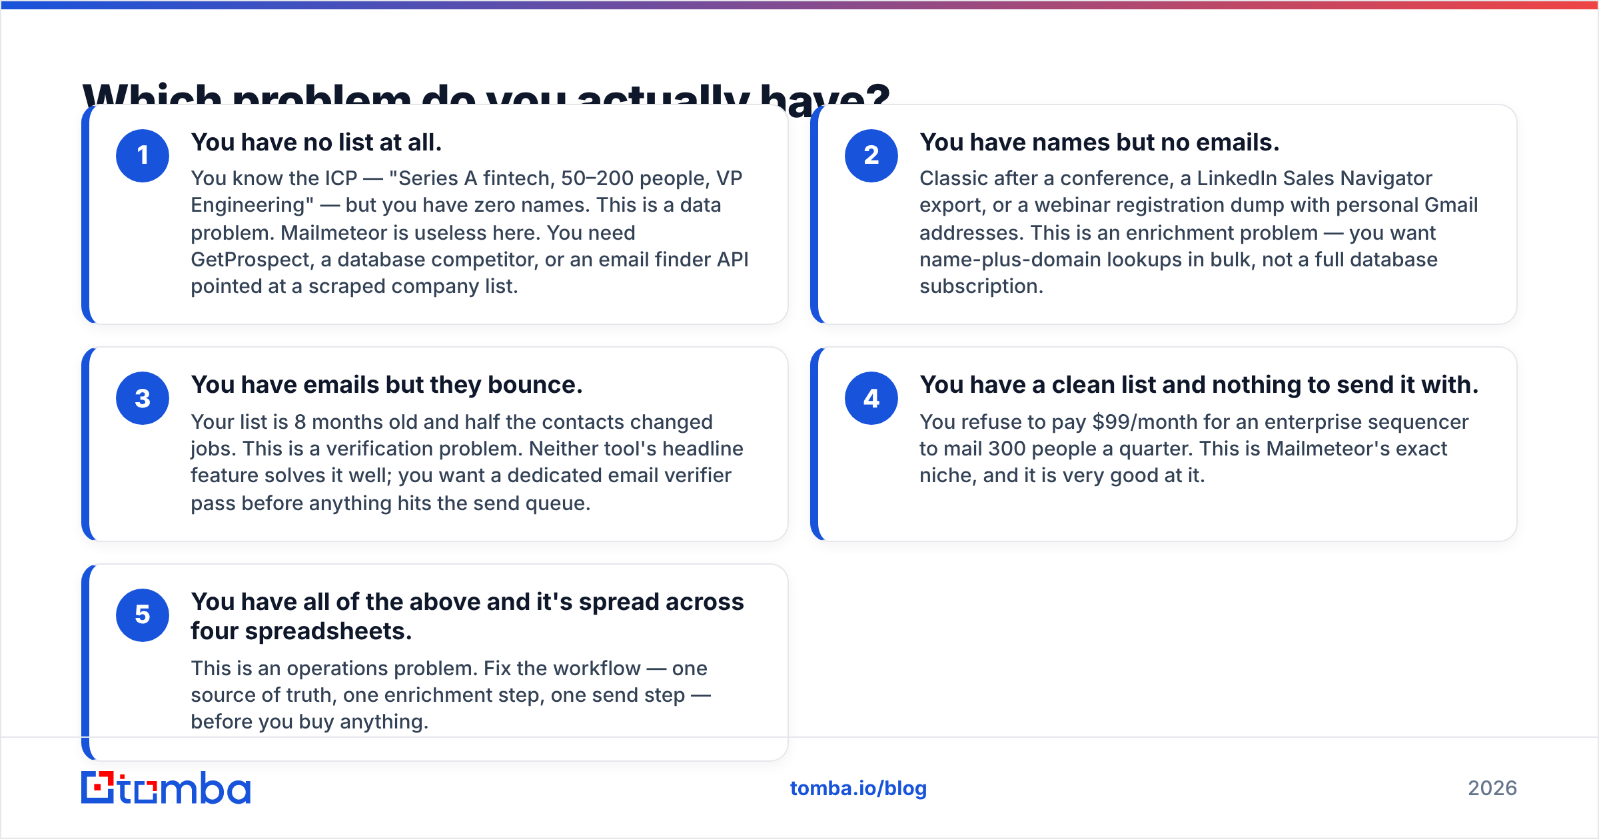Select the heading "You have emails but they bounce."
Viewport: 1599px width, 839px height.
[x=387, y=385]
